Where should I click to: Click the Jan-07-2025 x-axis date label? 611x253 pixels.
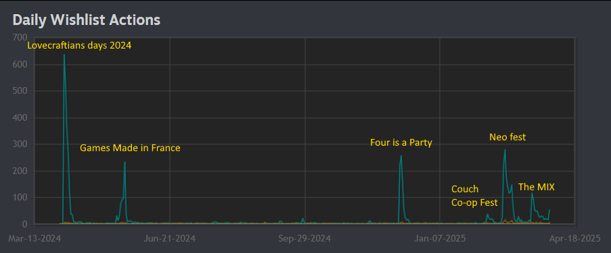[x=440, y=238]
